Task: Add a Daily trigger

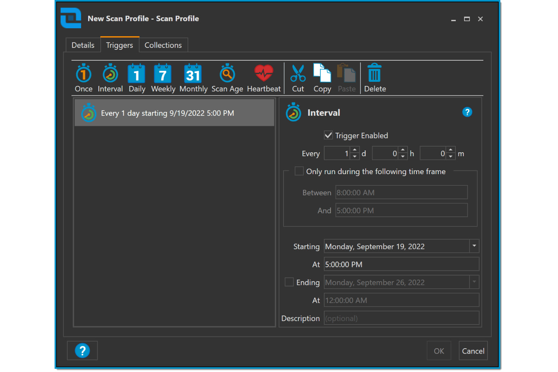Action: tap(137, 78)
